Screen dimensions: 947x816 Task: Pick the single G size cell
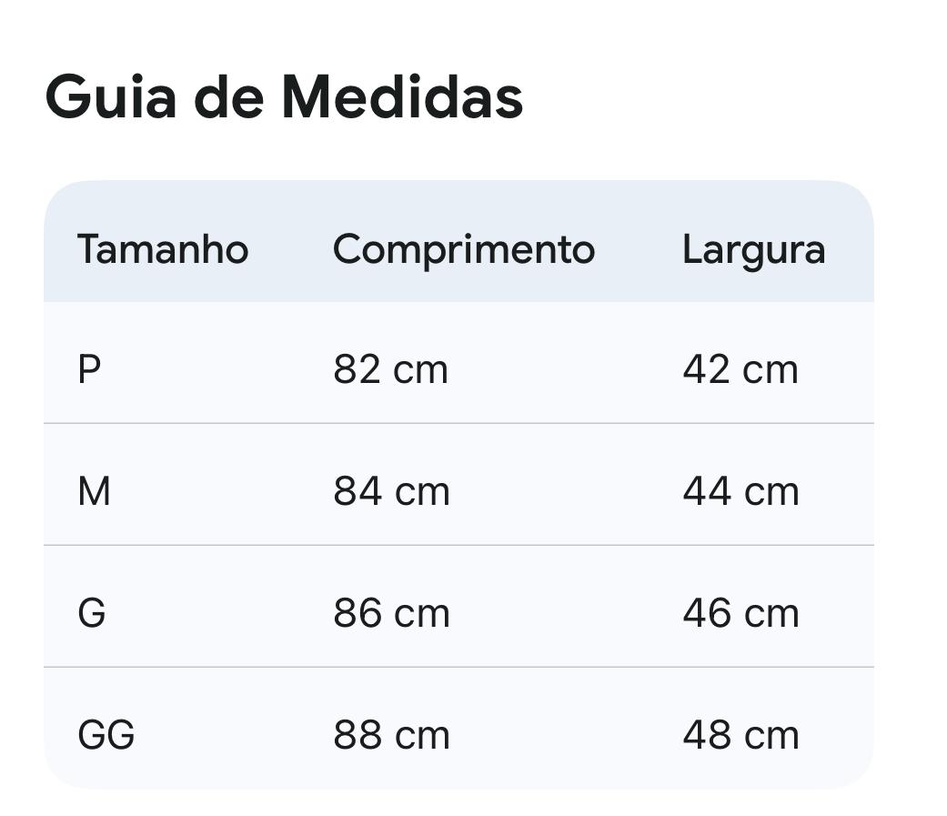92,614
